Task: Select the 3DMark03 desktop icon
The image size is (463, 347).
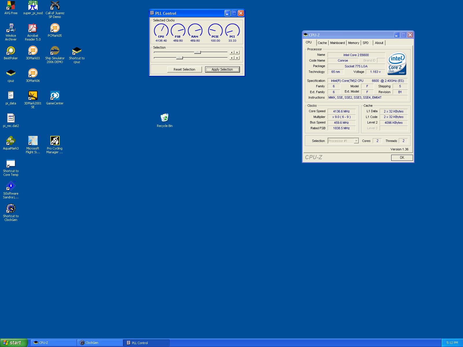Action: pos(33,53)
